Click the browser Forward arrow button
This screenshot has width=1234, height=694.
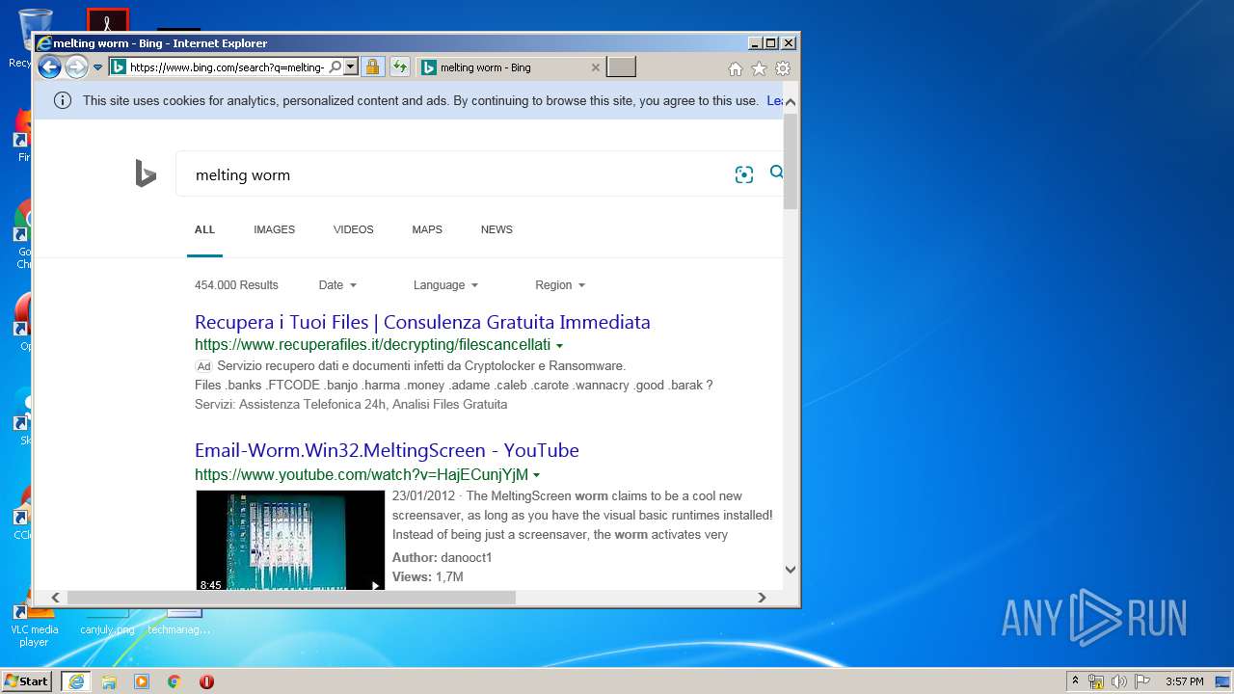coord(76,67)
